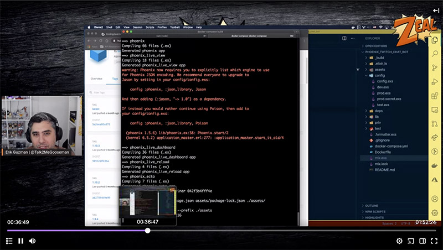Image resolution: width=443 pixels, height=250 pixels.
Task: Click the 1.10.3 tag link in browser
Action: (96, 145)
